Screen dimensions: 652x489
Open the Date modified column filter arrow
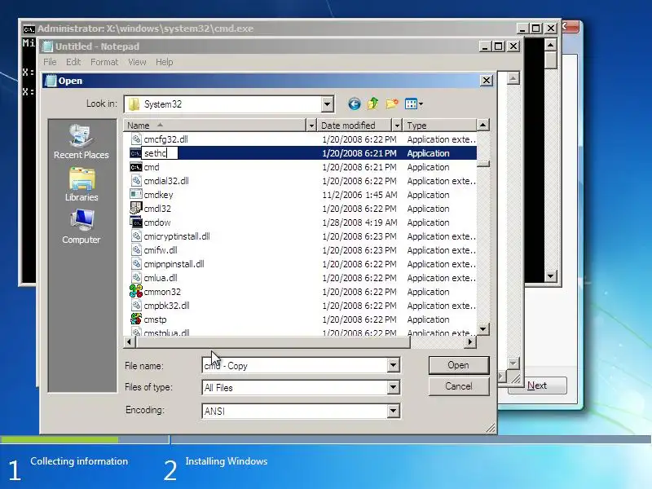(x=397, y=126)
